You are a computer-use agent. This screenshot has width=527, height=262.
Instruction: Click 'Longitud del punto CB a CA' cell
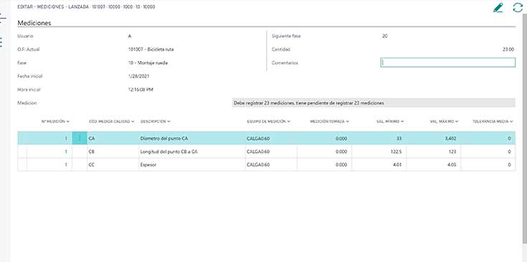[x=192, y=151]
